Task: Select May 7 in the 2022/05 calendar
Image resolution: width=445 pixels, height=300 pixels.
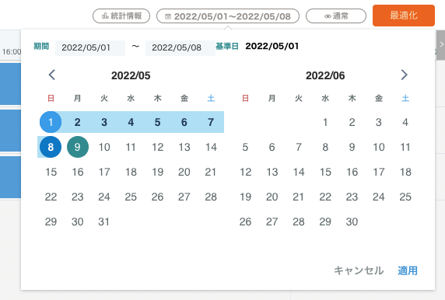Action: pyautogui.click(x=211, y=122)
